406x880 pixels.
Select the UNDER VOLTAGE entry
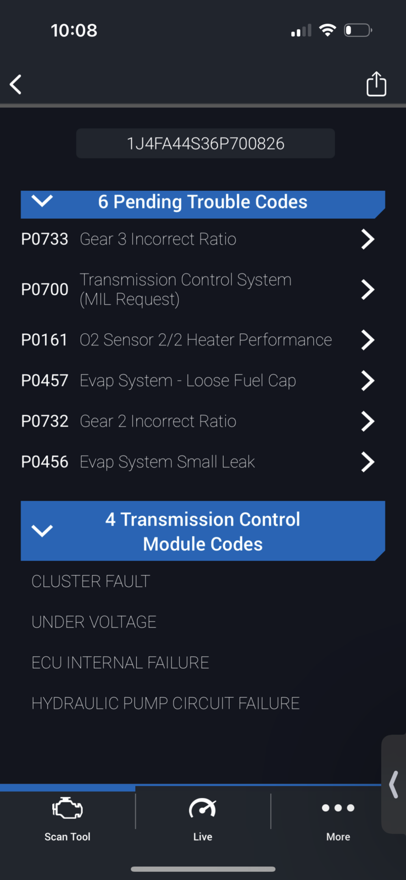94,622
